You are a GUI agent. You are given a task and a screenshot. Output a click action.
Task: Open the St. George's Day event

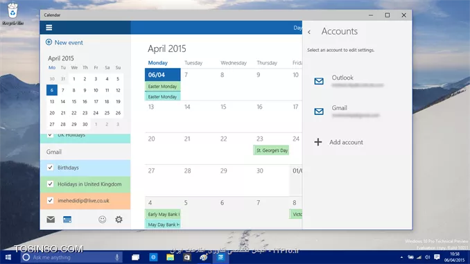pos(271,150)
